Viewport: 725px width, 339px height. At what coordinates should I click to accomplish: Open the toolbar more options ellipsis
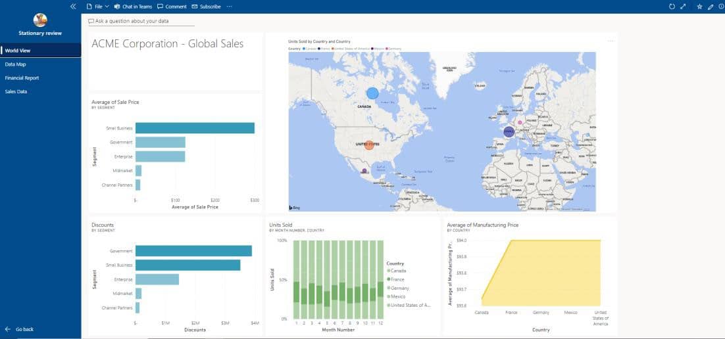click(230, 7)
